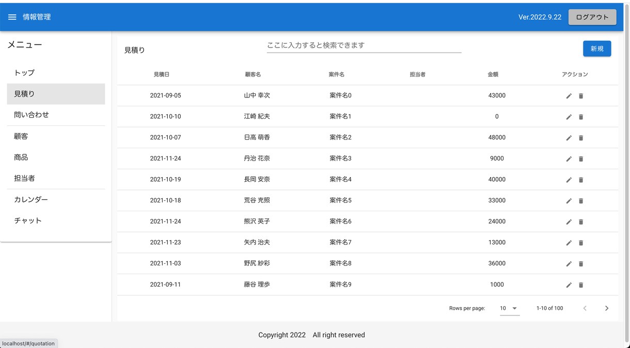This screenshot has width=630, height=348.
Task: Open 顧客 in the sidebar menu
Action: coord(56,136)
